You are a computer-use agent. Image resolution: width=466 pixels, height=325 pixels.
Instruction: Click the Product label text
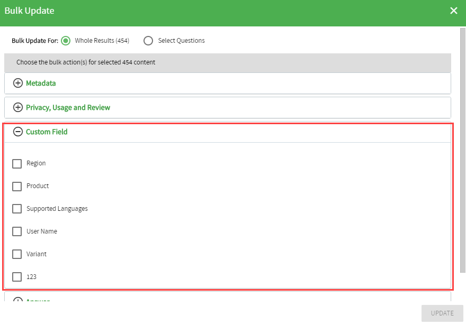(x=38, y=186)
